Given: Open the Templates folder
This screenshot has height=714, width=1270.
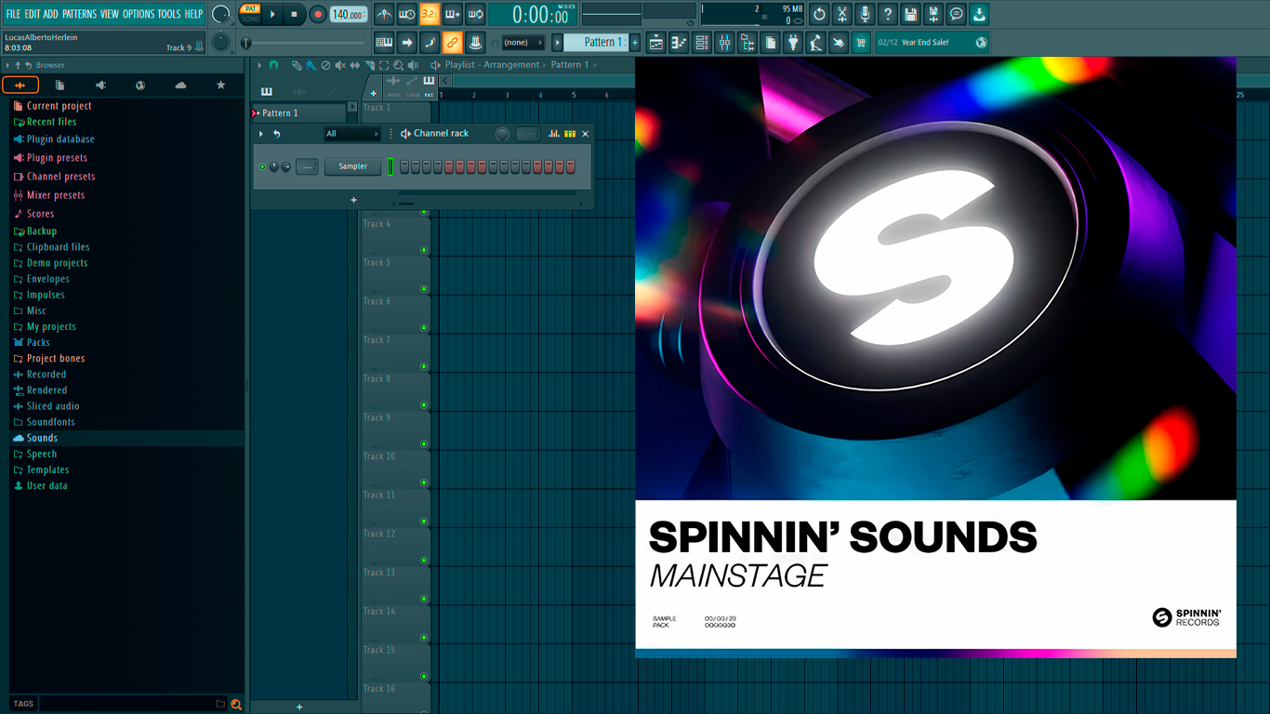Looking at the screenshot, I should [47, 469].
